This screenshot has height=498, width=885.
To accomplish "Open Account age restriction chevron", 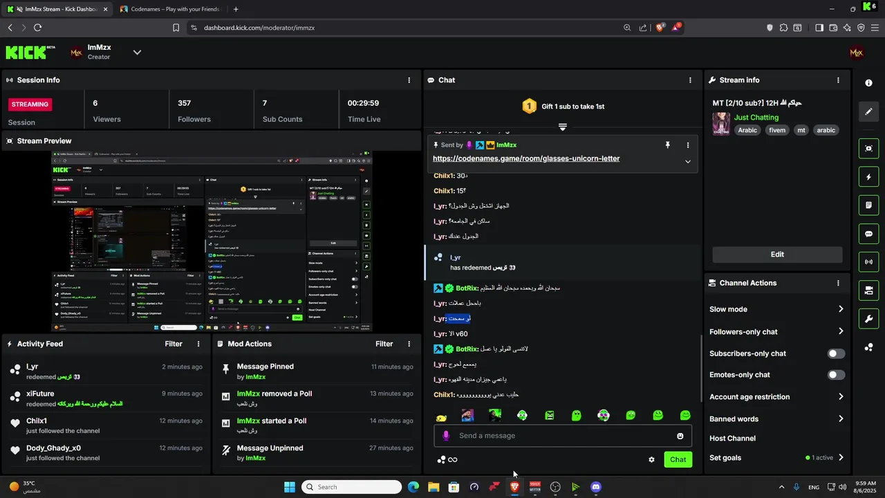I will tap(841, 397).
